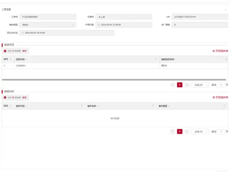The image size is (230, 172).
Task: Open 列筛选排序 for the 维修项目 table
Action: (220, 51)
